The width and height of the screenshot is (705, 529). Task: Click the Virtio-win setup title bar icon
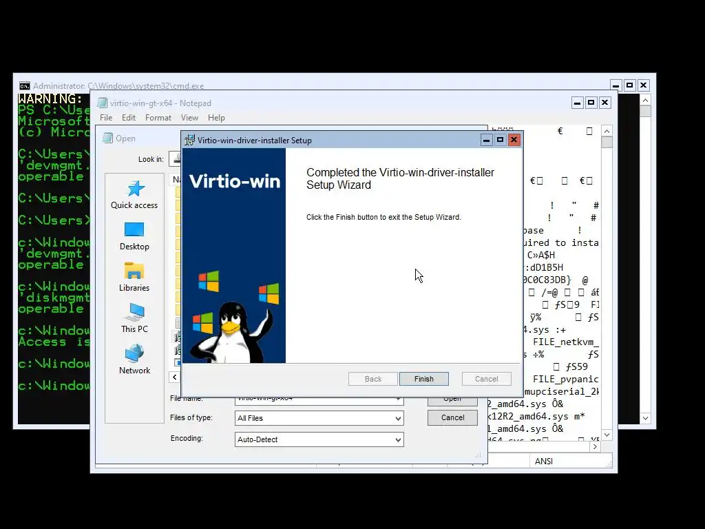[x=190, y=140]
